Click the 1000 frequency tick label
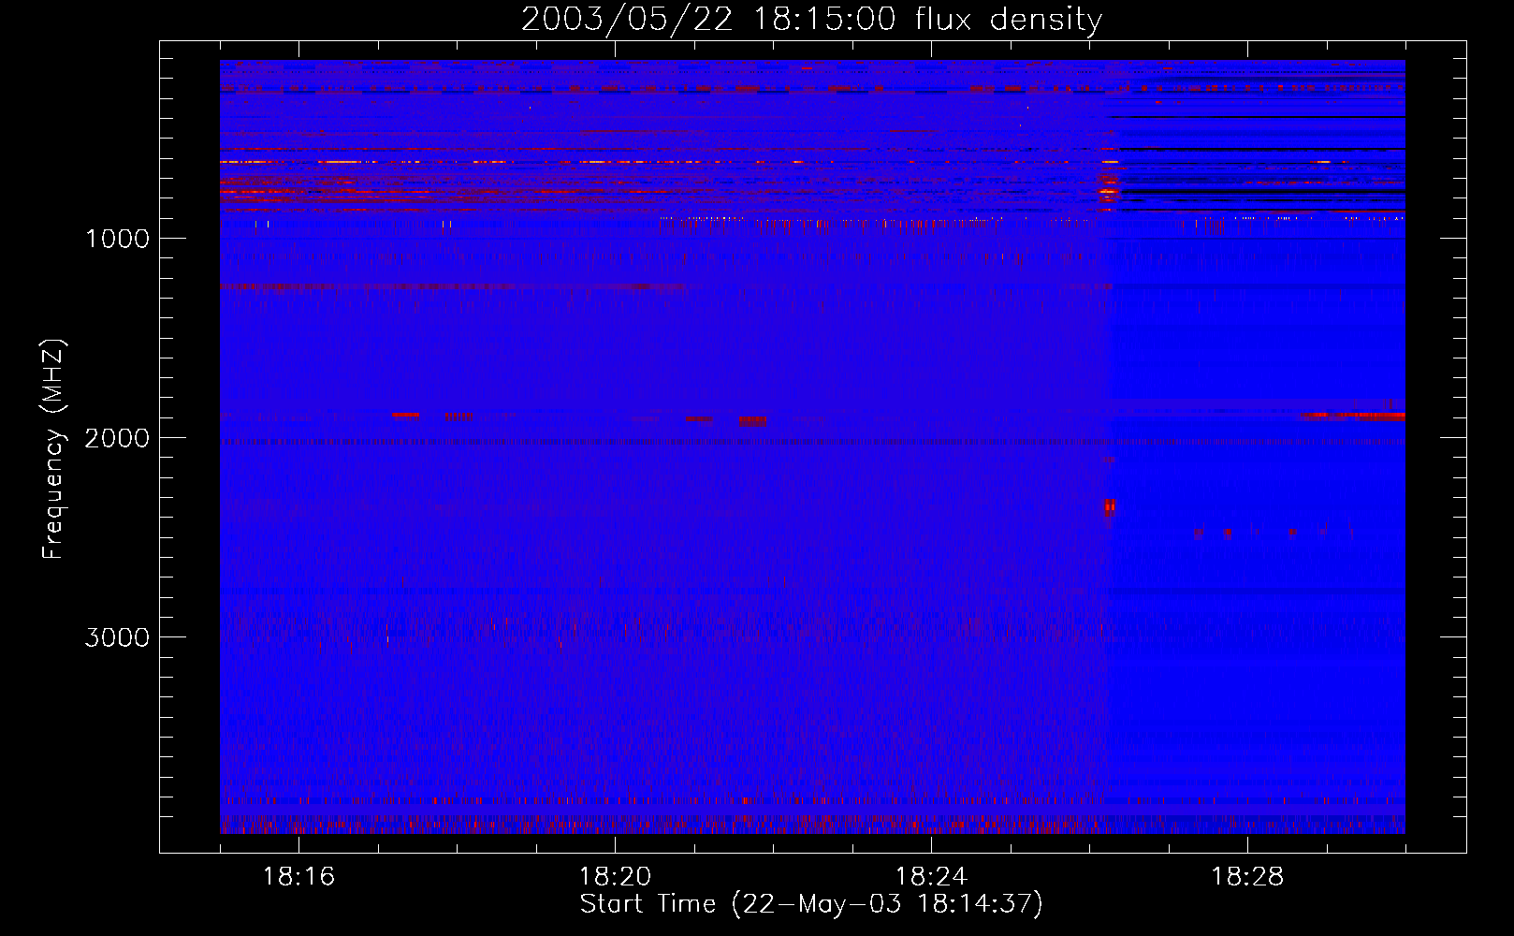 tap(117, 238)
